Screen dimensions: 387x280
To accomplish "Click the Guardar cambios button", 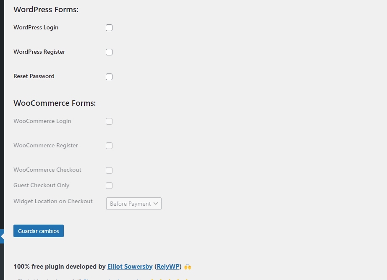I will [x=39, y=231].
